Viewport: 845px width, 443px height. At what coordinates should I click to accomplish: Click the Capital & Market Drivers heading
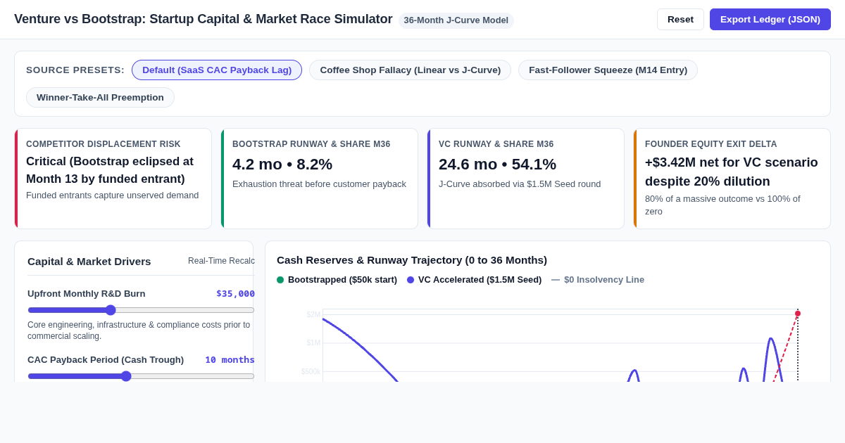pos(89,262)
